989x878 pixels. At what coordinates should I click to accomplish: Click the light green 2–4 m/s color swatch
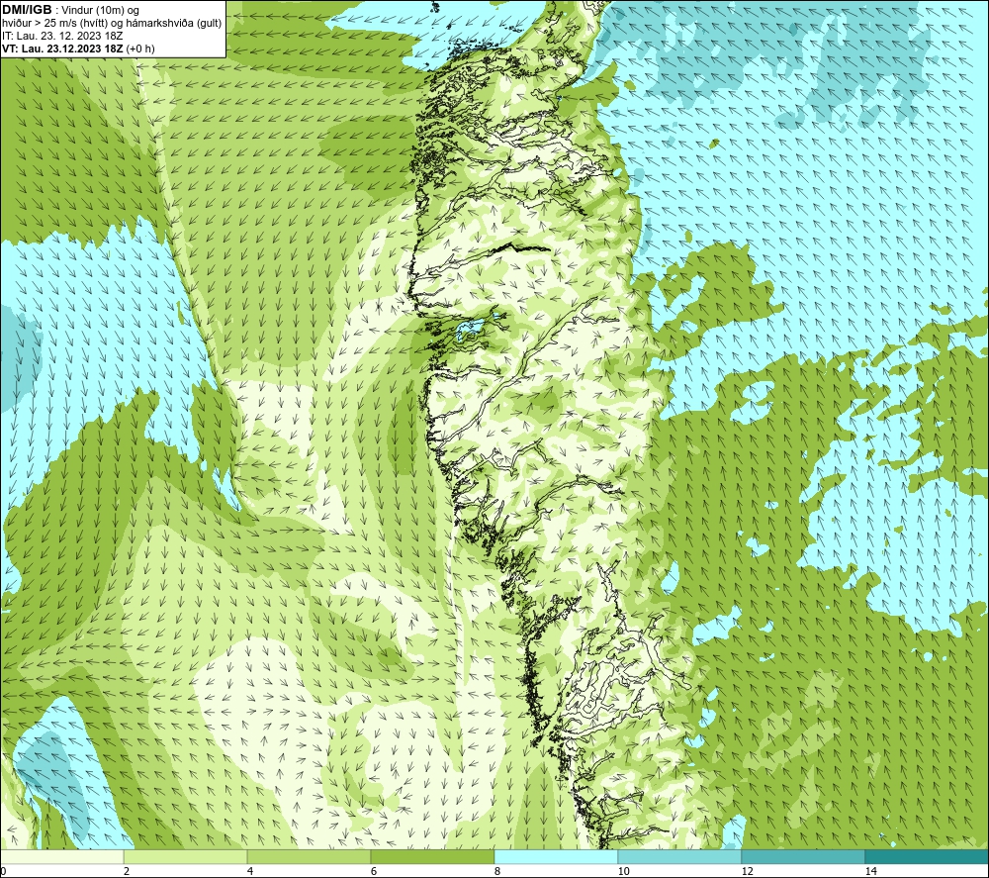click(186, 856)
